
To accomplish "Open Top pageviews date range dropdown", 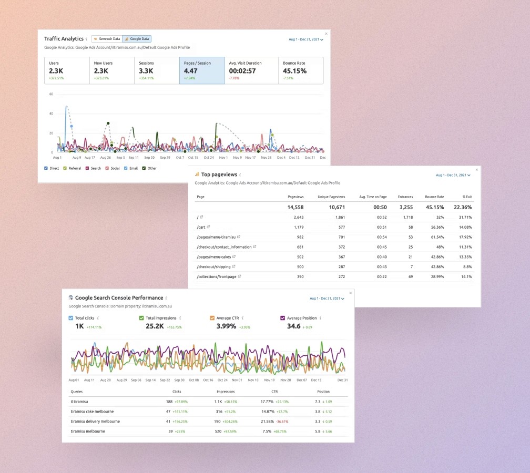I will coord(453,176).
